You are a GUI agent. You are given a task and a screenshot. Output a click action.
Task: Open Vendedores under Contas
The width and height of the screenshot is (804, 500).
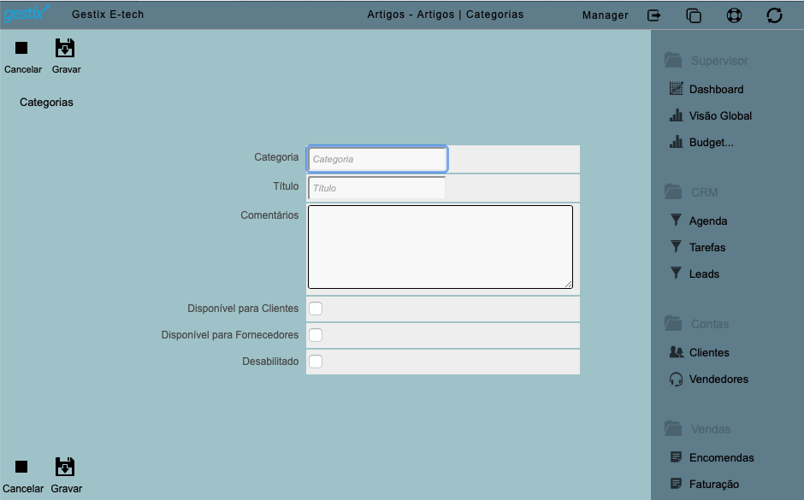pos(718,379)
